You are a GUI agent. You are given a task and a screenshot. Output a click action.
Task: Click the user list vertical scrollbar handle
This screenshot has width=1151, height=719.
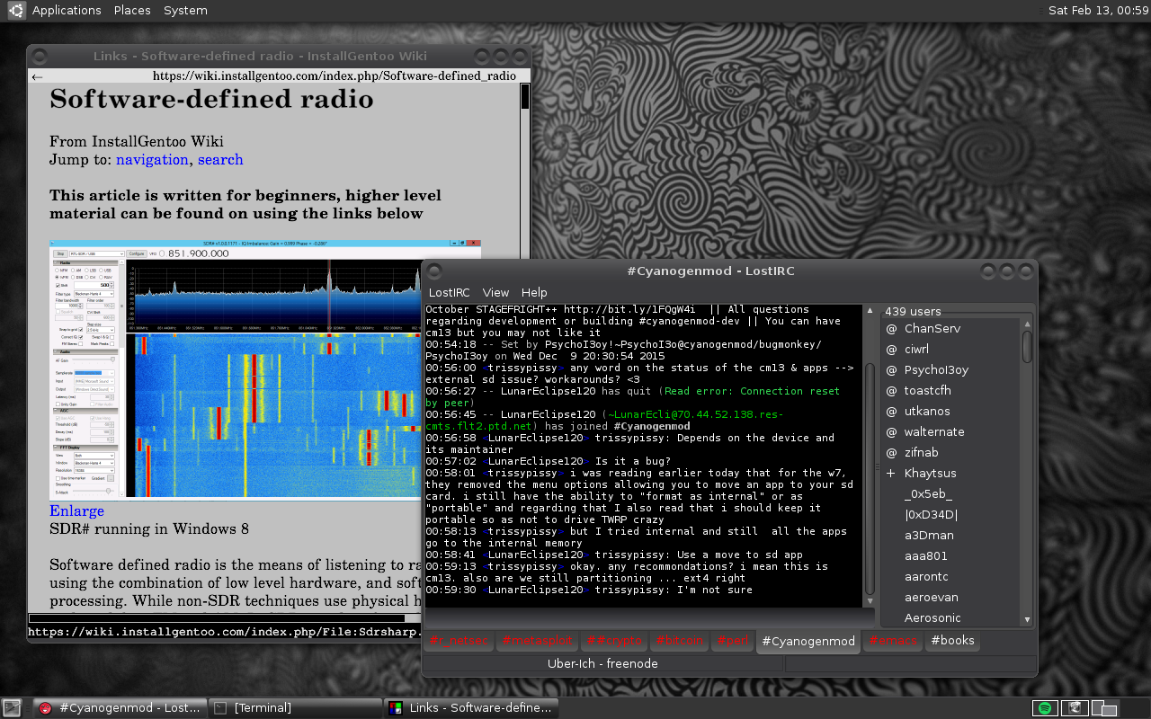tap(1027, 346)
